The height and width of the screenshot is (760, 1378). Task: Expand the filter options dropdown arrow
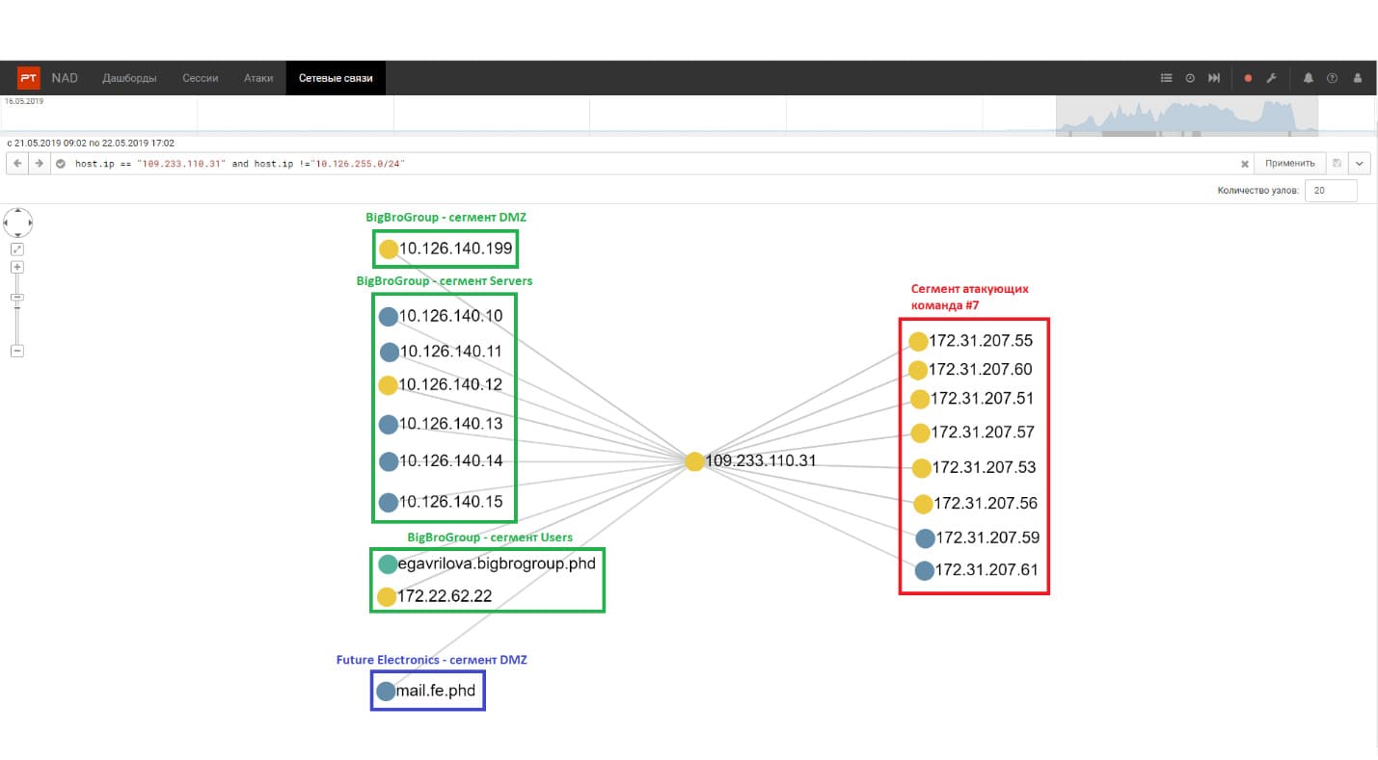(1360, 164)
